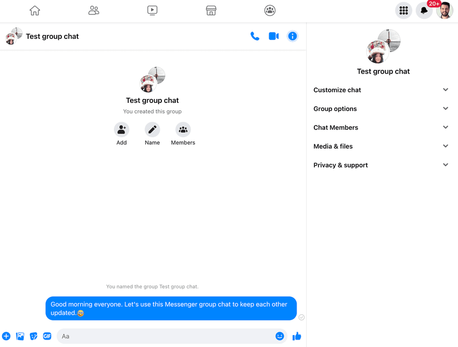Start a voice call with the group

255,36
